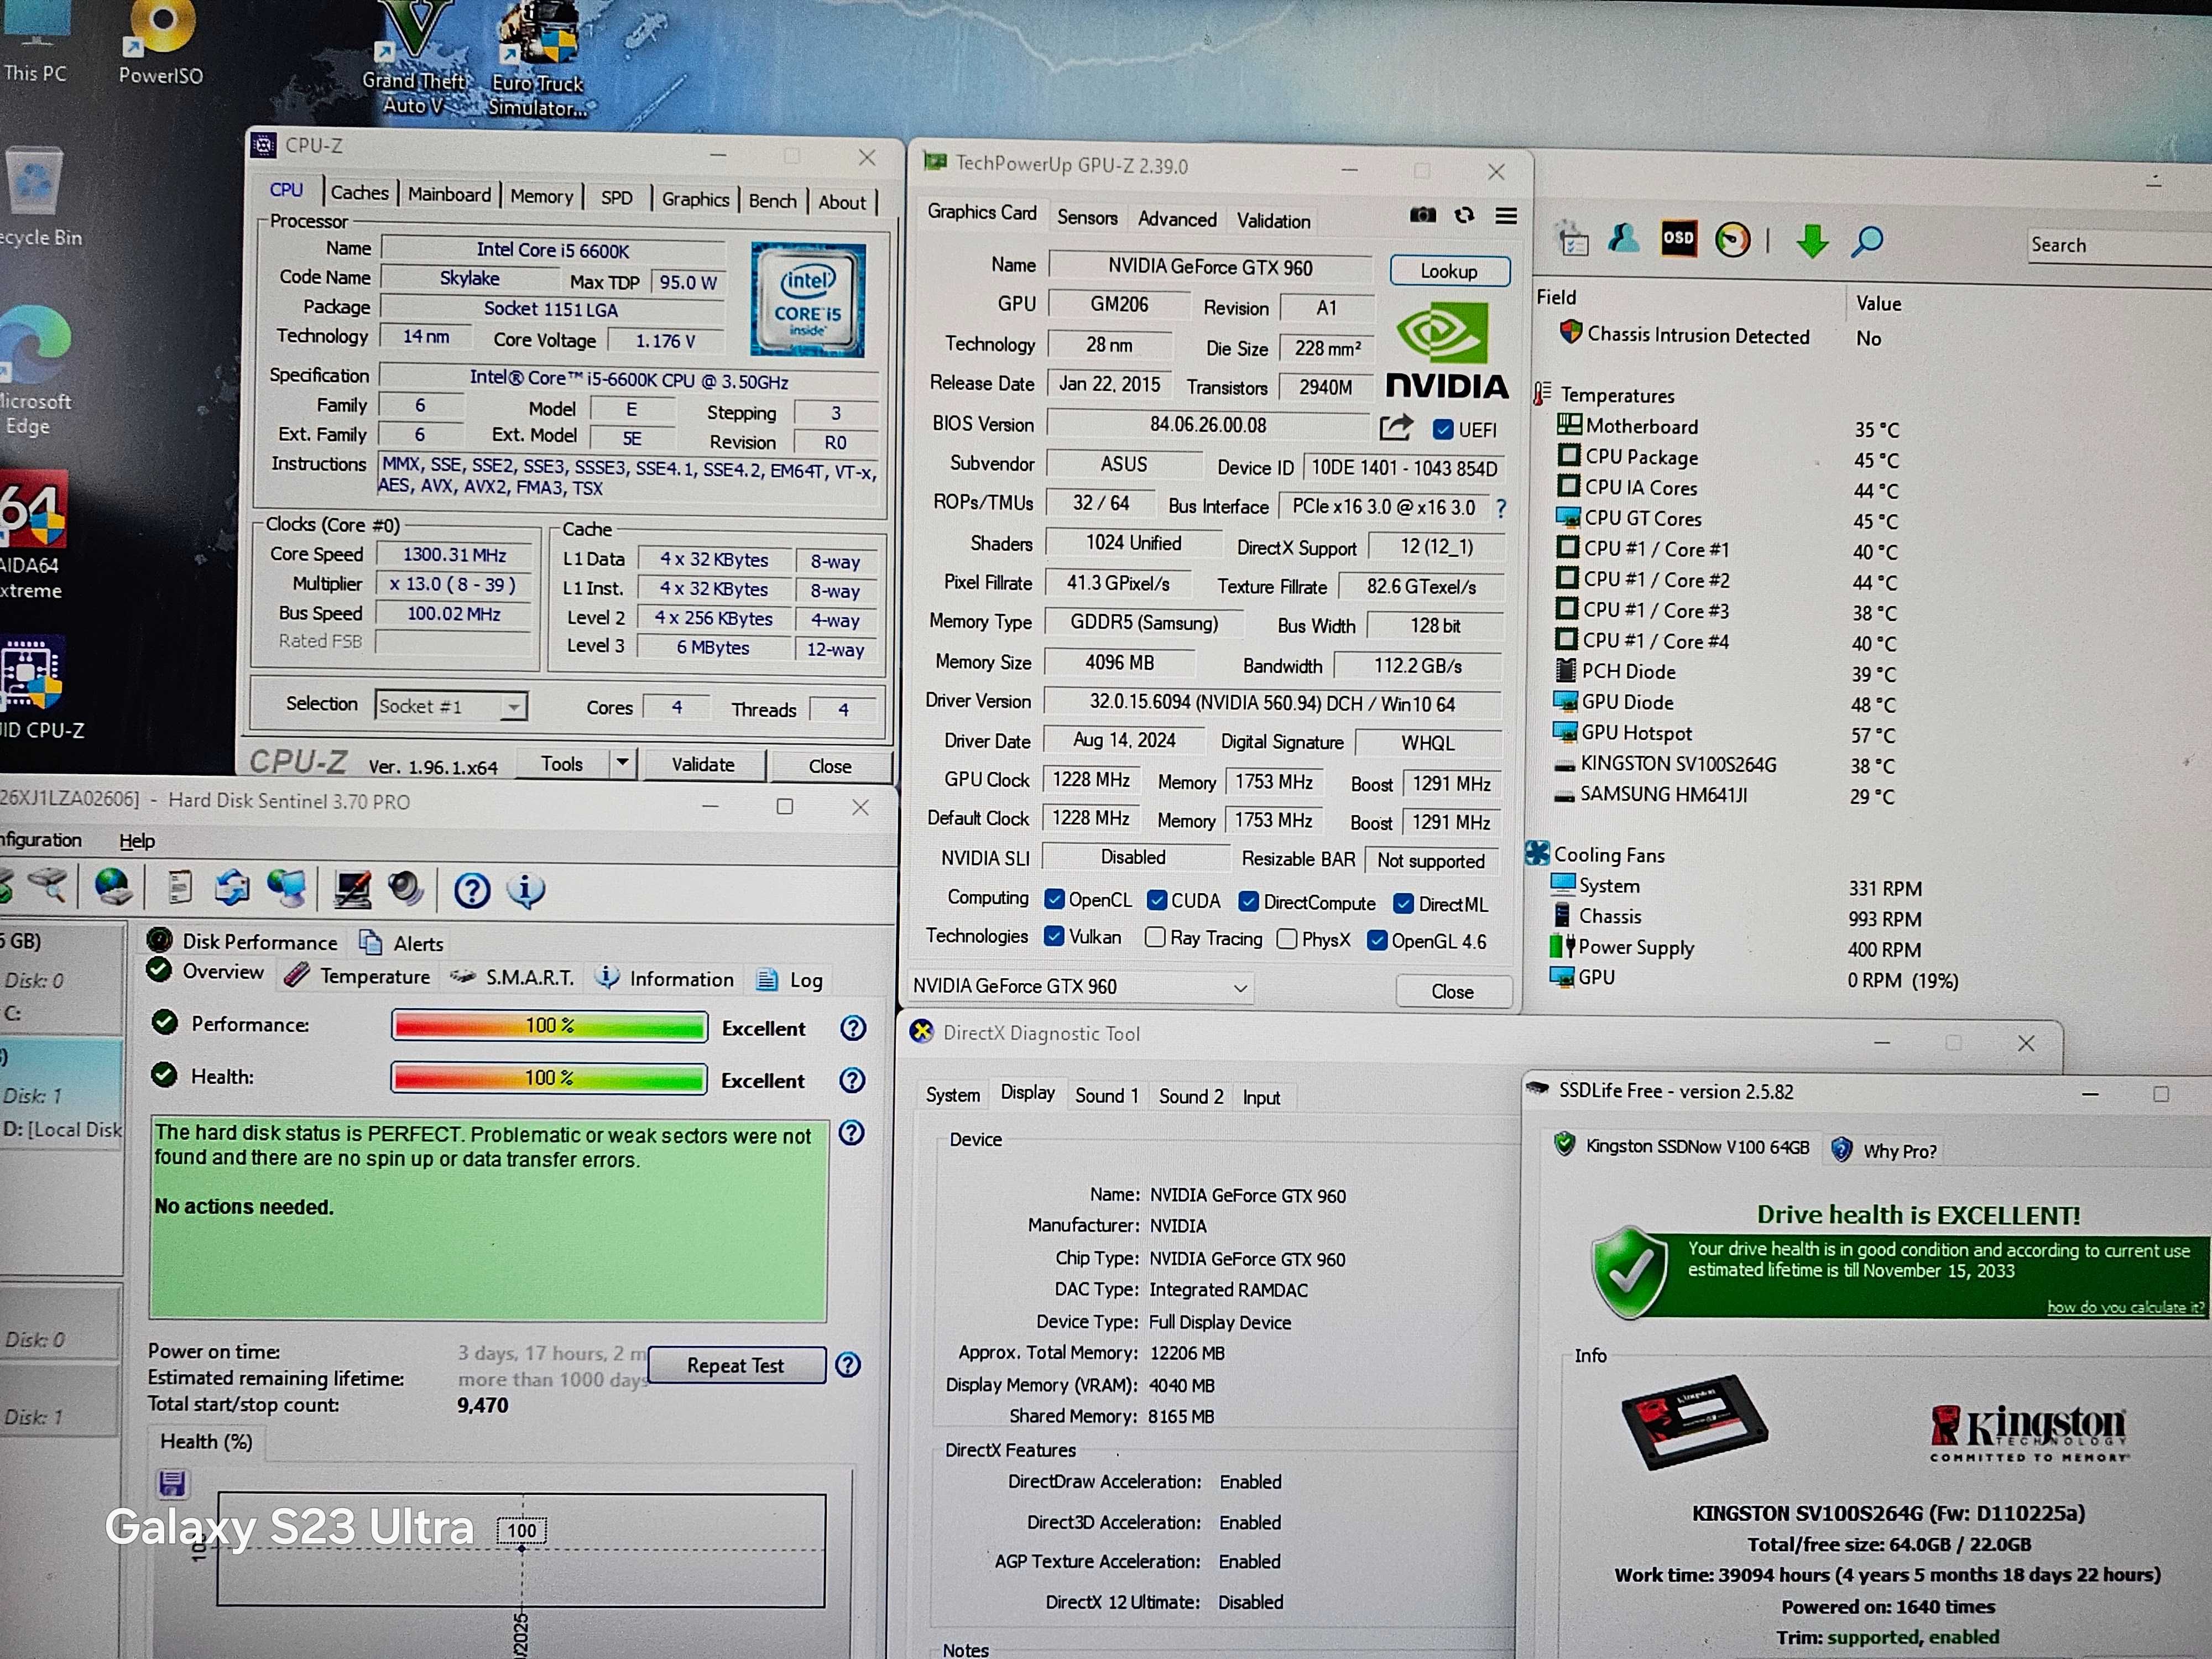Open the Help menu in Hard Disk Sentinel
The image size is (2212, 1659).
[137, 841]
